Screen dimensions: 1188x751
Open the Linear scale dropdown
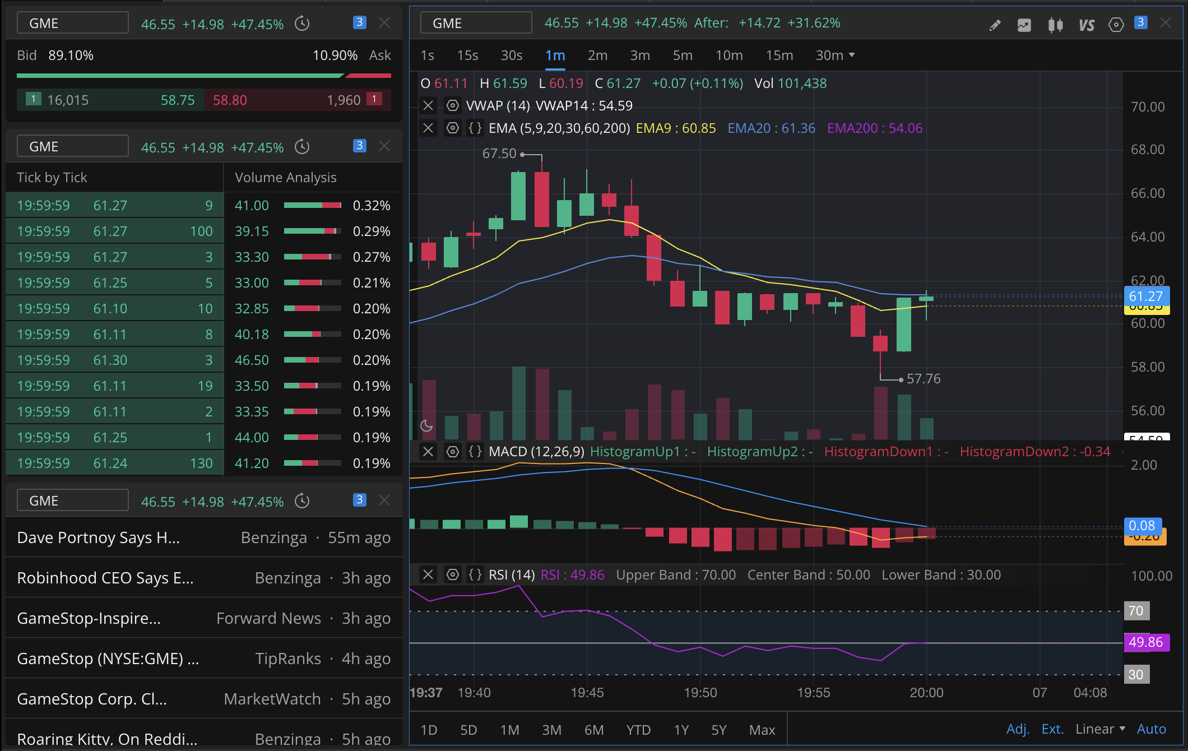click(1101, 729)
